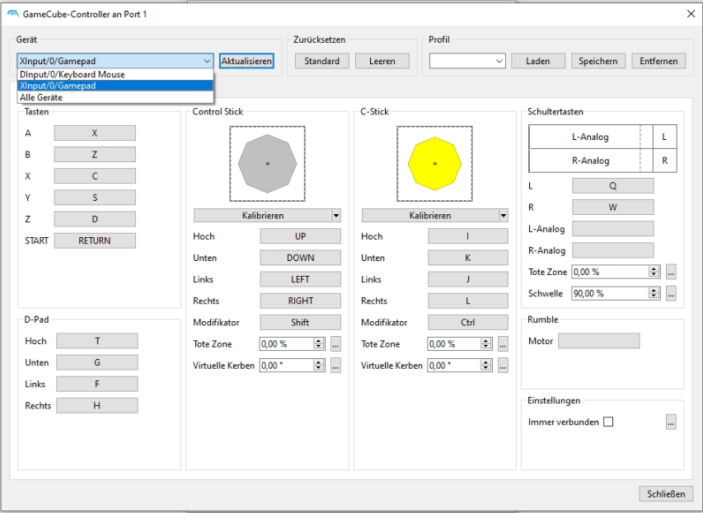The height and width of the screenshot is (513, 703).
Task: Open Control Stick Tote Zone ellipsis options
Action: [335, 344]
